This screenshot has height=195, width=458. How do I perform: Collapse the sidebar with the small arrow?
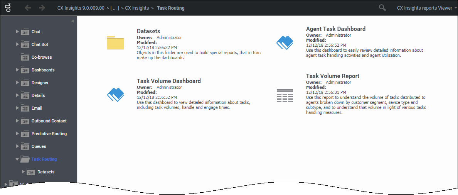72,21
